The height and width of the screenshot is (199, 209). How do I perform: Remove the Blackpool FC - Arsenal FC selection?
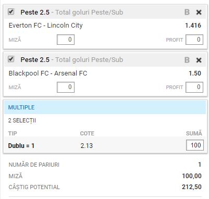tap(199, 60)
